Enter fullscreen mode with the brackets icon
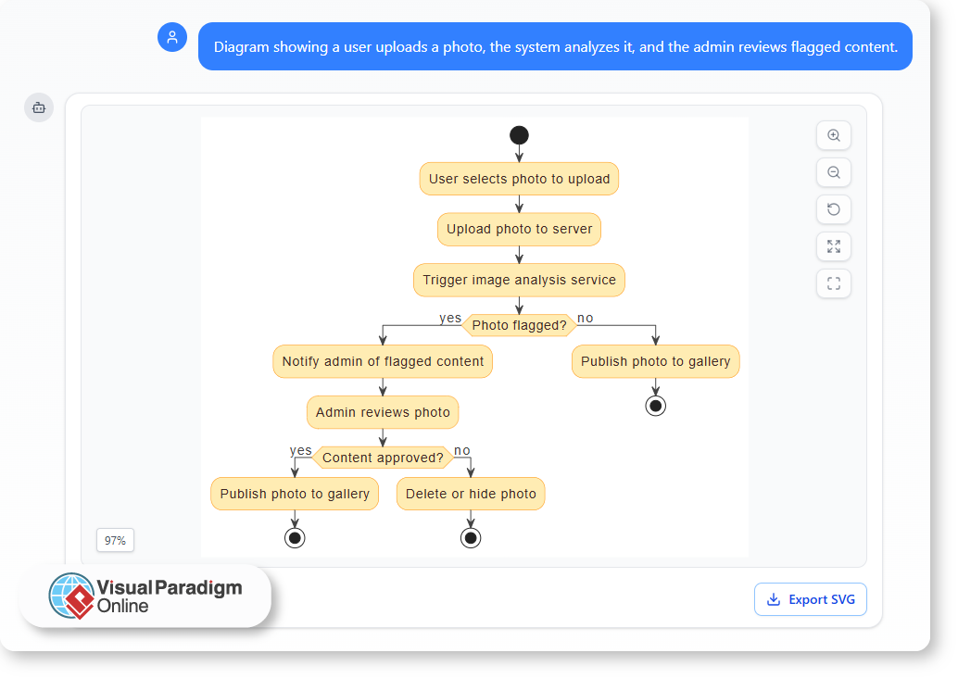 coord(833,283)
